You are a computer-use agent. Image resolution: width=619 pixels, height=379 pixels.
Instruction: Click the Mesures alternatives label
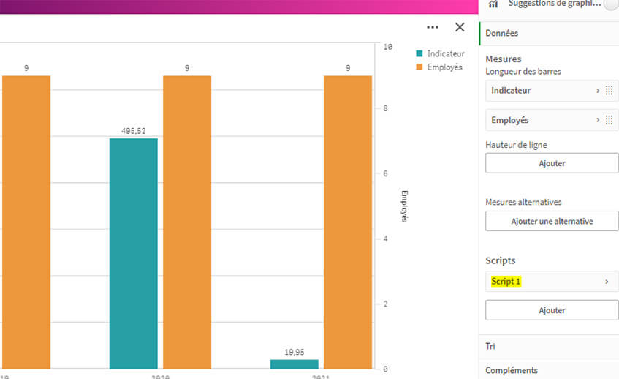pyautogui.click(x=523, y=202)
